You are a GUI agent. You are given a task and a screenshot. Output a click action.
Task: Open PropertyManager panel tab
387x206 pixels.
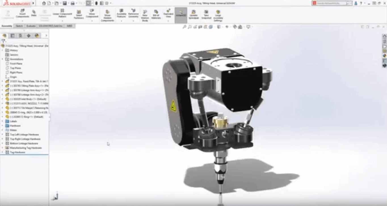(x=12, y=36)
